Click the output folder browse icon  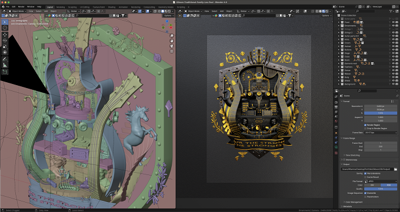point(395,169)
